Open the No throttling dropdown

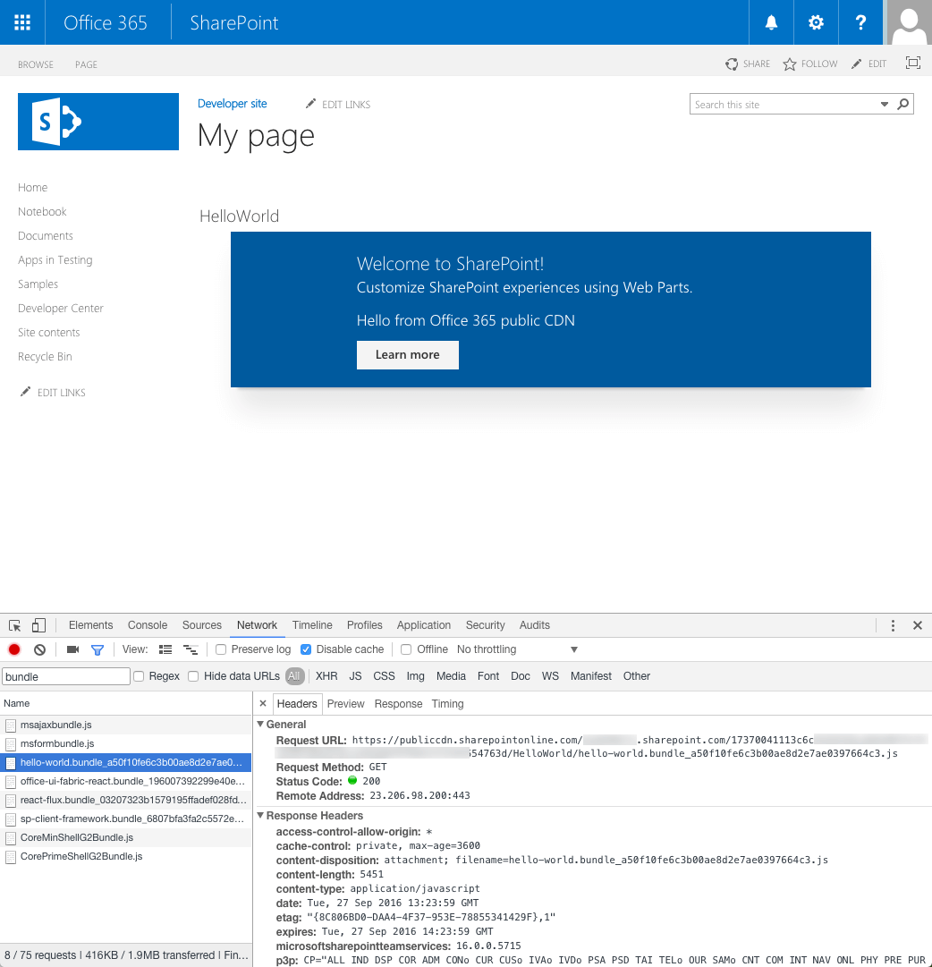tap(488, 649)
